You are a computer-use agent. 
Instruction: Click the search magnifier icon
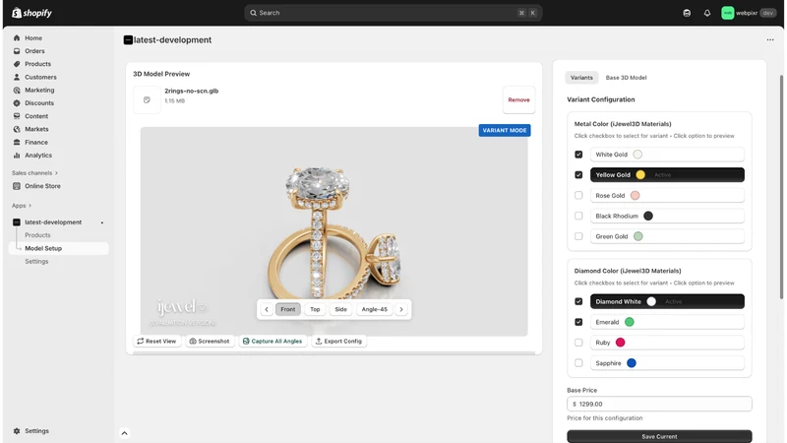(253, 13)
